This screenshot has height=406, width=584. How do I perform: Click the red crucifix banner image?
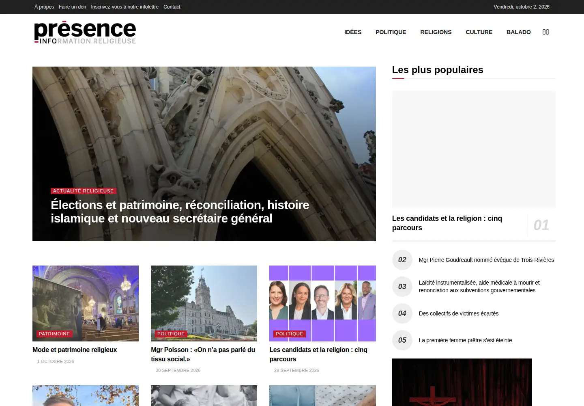pyautogui.click(x=462, y=382)
